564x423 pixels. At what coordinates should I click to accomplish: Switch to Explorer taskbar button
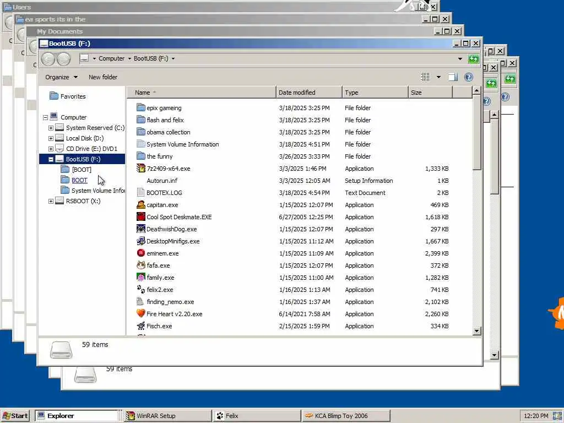point(77,416)
